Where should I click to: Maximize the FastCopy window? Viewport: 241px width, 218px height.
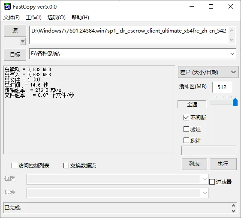pyautogui.click(x=211, y=6)
